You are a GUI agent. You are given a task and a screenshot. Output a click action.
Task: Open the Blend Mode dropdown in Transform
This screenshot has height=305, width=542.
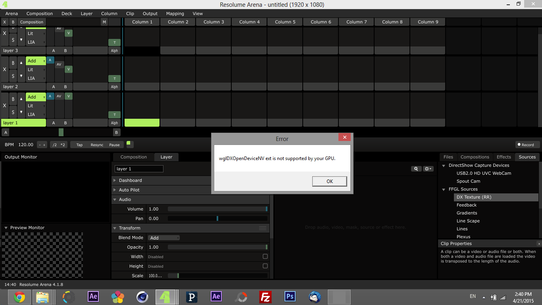click(164, 238)
